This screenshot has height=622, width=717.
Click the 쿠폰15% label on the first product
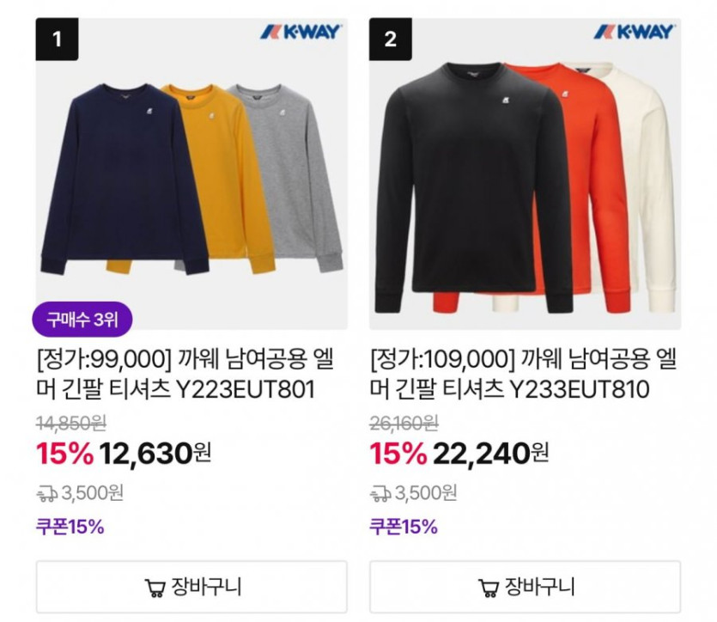tap(70, 527)
